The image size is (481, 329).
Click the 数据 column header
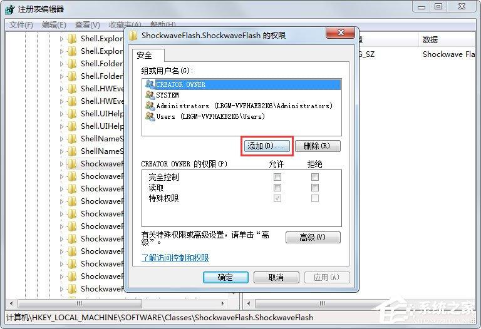pyautogui.click(x=448, y=39)
